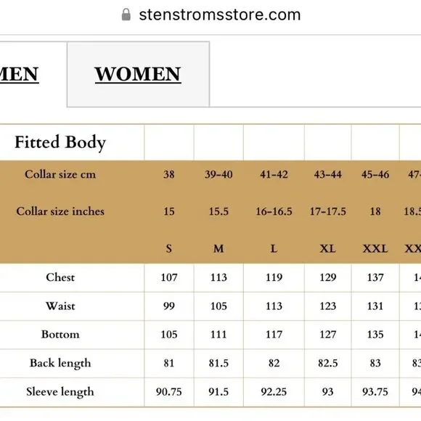Image resolution: width=421 pixels, height=421 pixels.
Task: Select size M column header
Action: 218,248
